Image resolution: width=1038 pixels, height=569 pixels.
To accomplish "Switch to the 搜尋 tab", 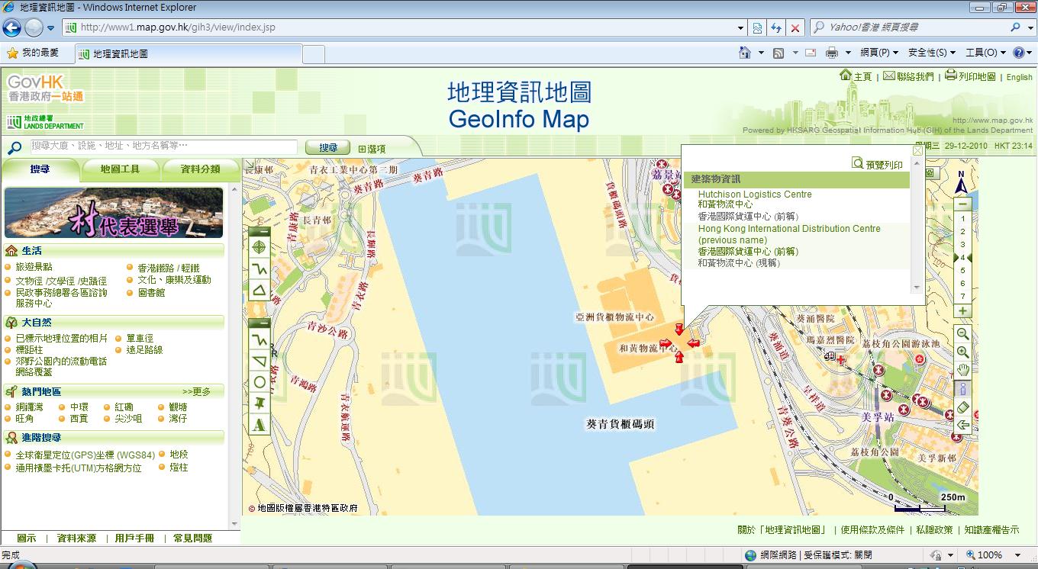I will (40, 169).
